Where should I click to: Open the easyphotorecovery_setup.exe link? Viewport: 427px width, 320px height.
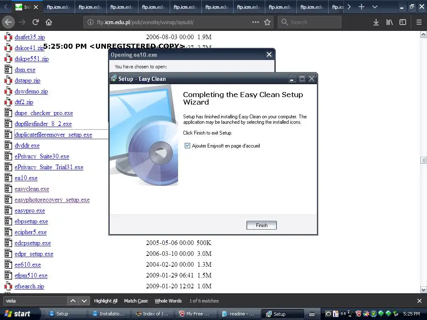click(52, 200)
